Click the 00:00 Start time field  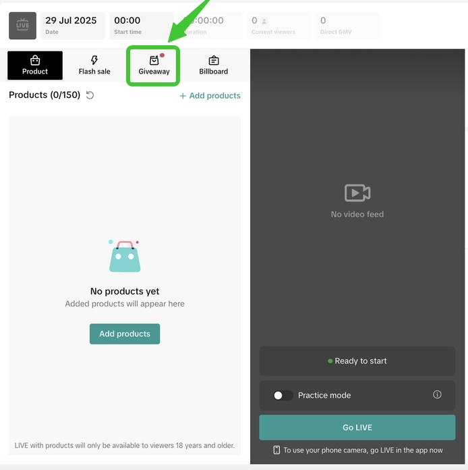pos(142,26)
